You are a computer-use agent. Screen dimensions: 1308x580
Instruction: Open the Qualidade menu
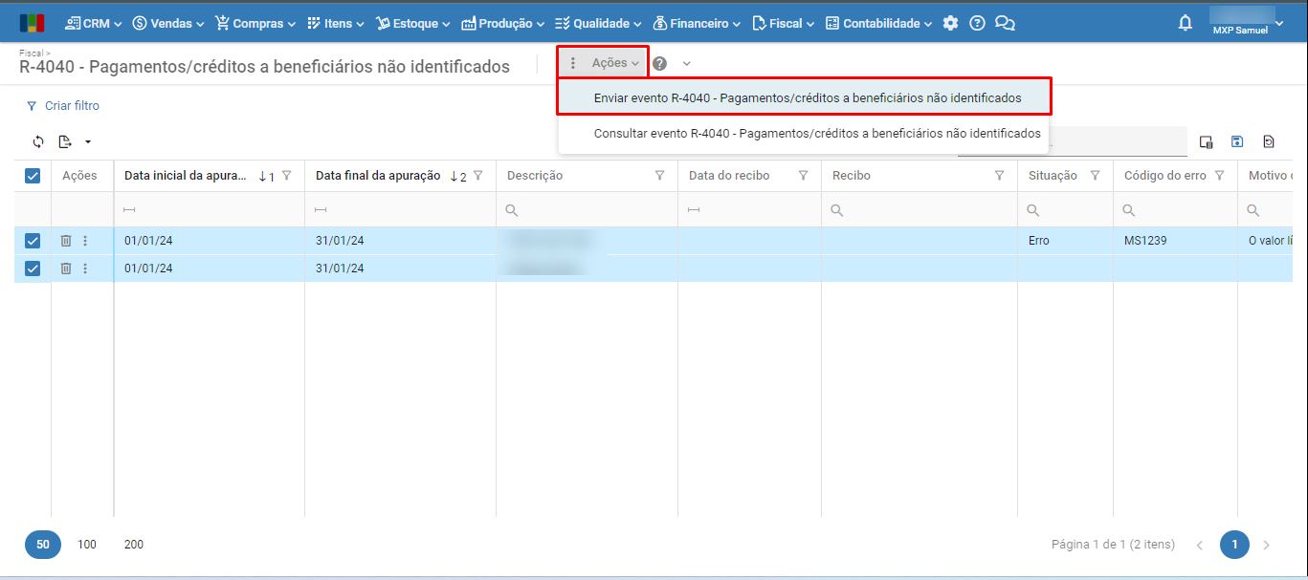(599, 23)
